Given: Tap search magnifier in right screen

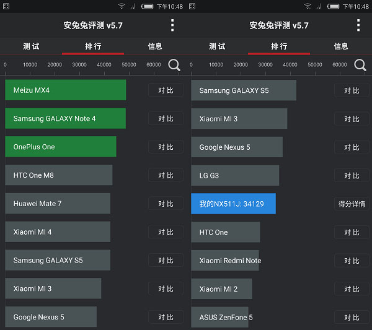Looking at the screenshot, I should point(360,65).
